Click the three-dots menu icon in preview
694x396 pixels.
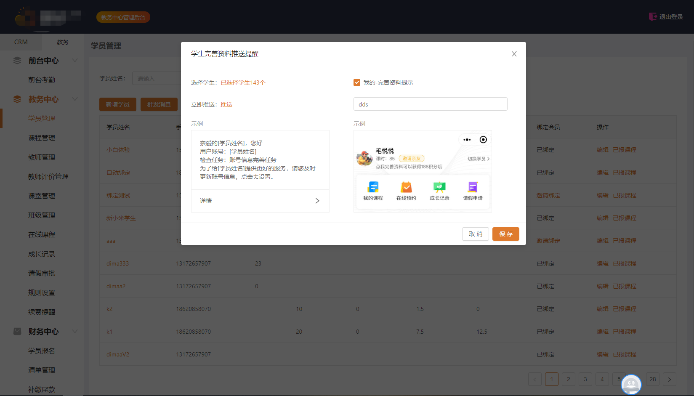(x=467, y=140)
